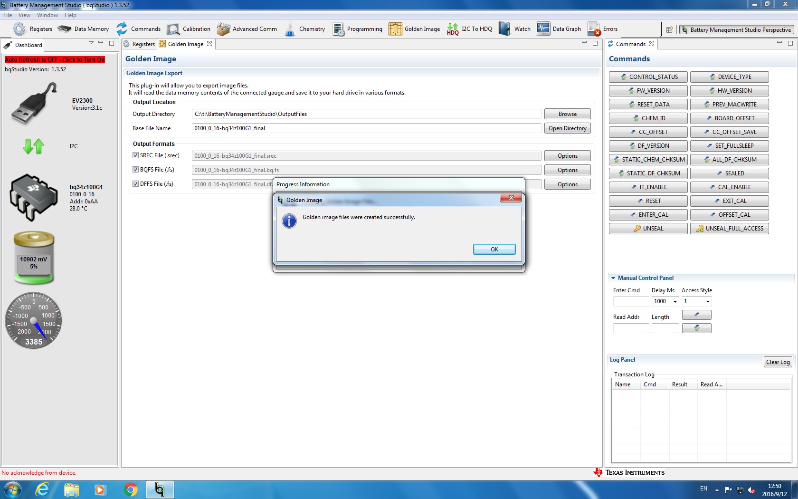Open Options for the SREC file
The image size is (798, 499).
pos(568,156)
